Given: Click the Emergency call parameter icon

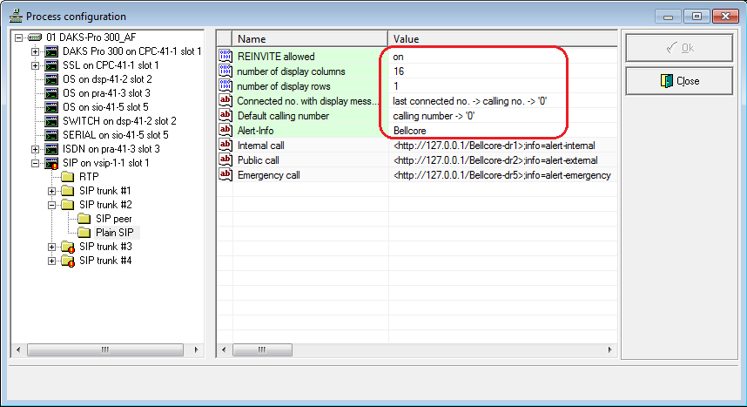Looking at the screenshot, I should click(225, 175).
